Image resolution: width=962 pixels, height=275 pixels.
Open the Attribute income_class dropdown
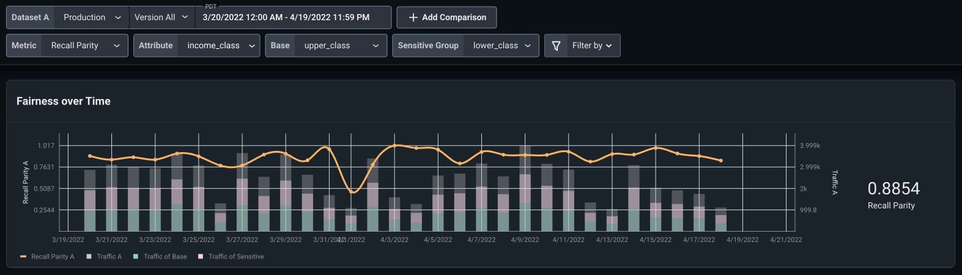point(220,46)
